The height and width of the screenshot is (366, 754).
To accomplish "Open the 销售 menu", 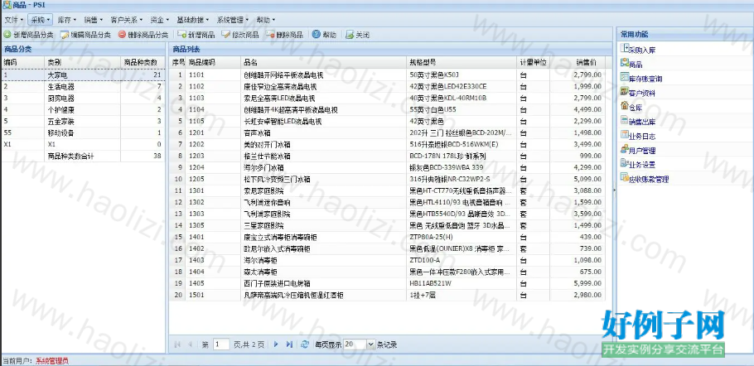I will point(94,20).
